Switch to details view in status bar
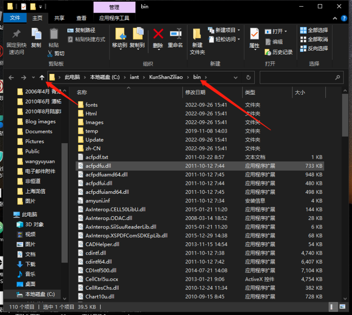The width and height of the screenshot is (352, 315). pyautogui.click(x=333, y=307)
